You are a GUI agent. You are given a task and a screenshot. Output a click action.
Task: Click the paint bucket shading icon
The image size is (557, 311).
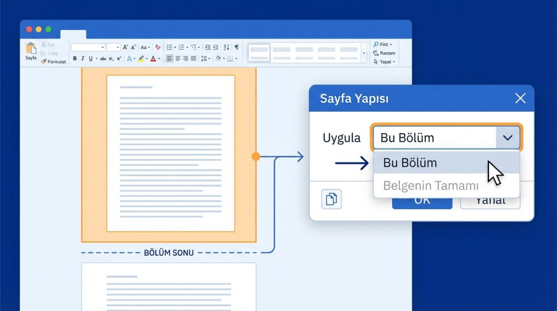tap(218, 58)
